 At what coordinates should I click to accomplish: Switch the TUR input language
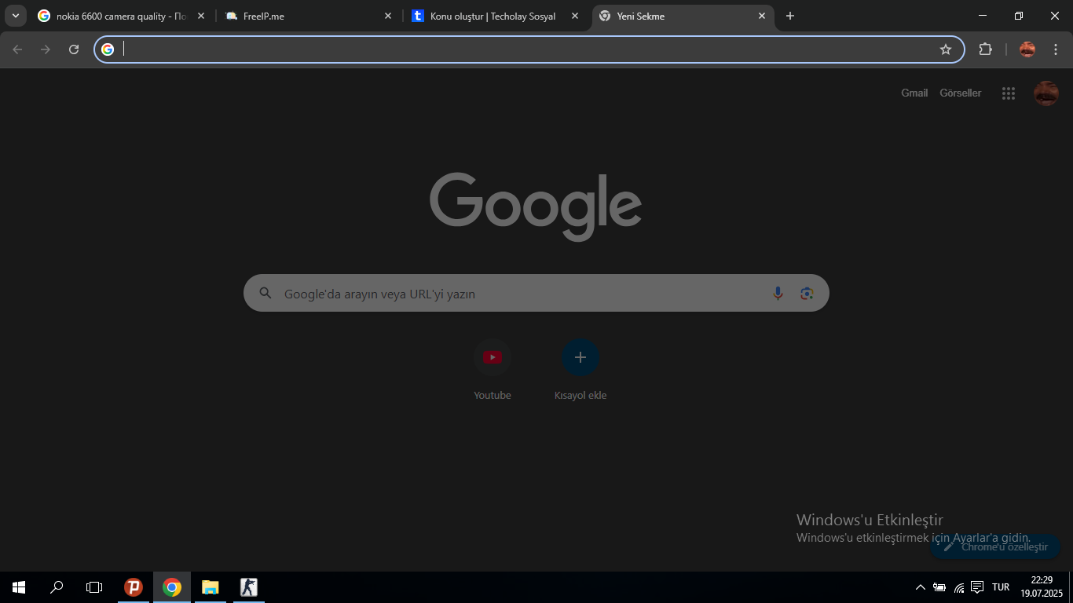point(1001,587)
